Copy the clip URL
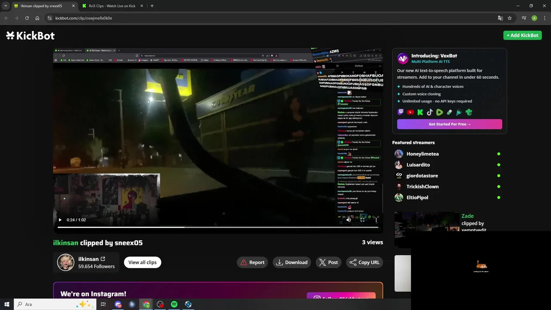Image resolution: width=551 pixels, height=310 pixels. pyautogui.click(x=364, y=262)
